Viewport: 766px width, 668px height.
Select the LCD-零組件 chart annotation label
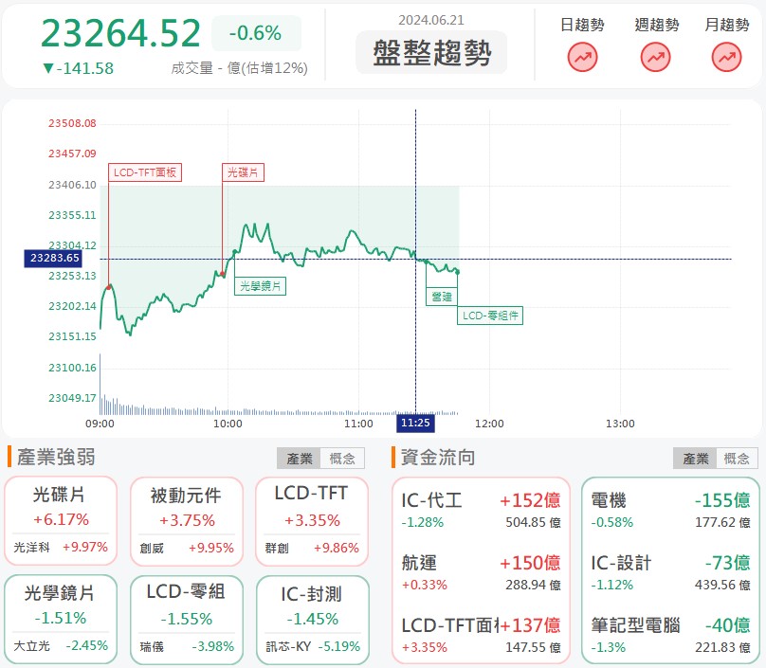point(490,316)
